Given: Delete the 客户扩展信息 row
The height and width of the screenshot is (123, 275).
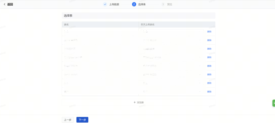Looking at the screenshot, I should pos(209,75).
